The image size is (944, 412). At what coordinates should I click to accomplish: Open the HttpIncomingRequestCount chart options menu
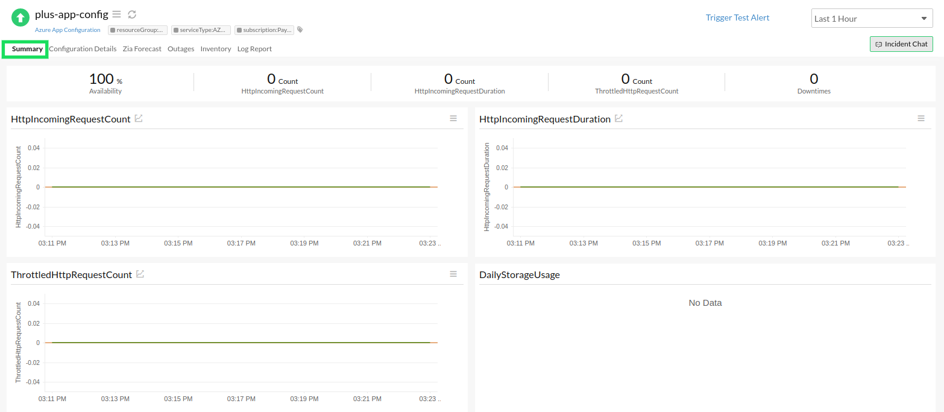(x=453, y=118)
